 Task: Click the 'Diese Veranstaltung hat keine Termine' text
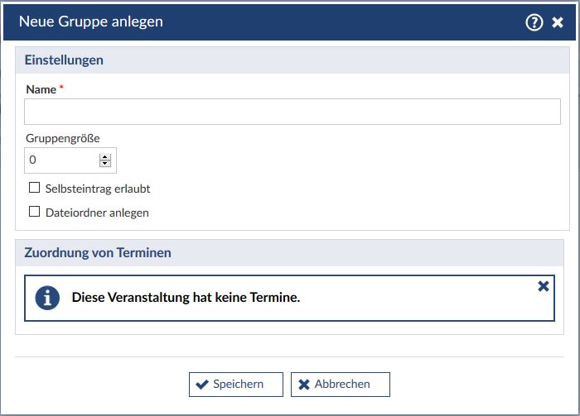click(x=186, y=298)
